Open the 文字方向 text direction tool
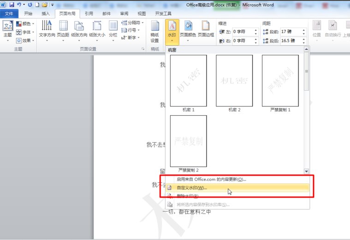The height and width of the screenshot is (240, 350). click(x=47, y=30)
